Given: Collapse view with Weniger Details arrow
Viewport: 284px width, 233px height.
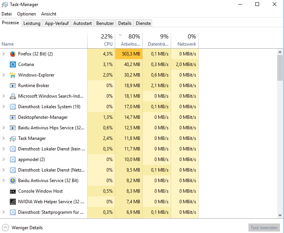Looking at the screenshot, I should pos(5,228).
